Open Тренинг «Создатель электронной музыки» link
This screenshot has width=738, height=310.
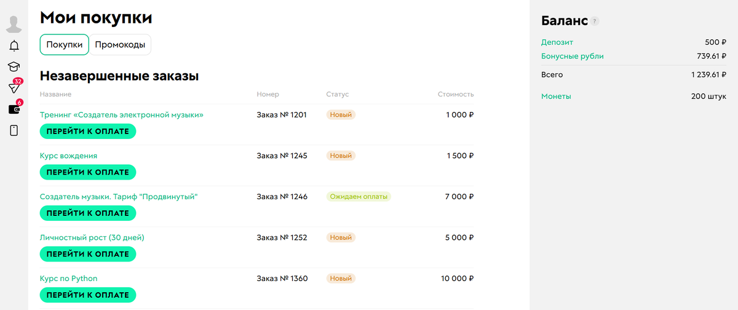pyautogui.click(x=122, y=114)
